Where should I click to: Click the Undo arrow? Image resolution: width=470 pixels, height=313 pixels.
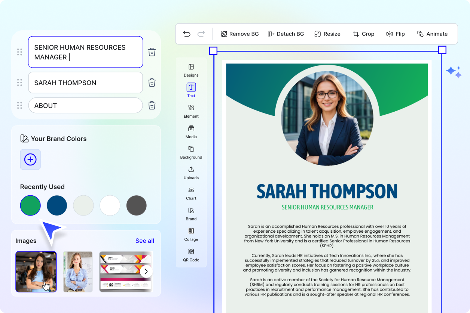187,34
